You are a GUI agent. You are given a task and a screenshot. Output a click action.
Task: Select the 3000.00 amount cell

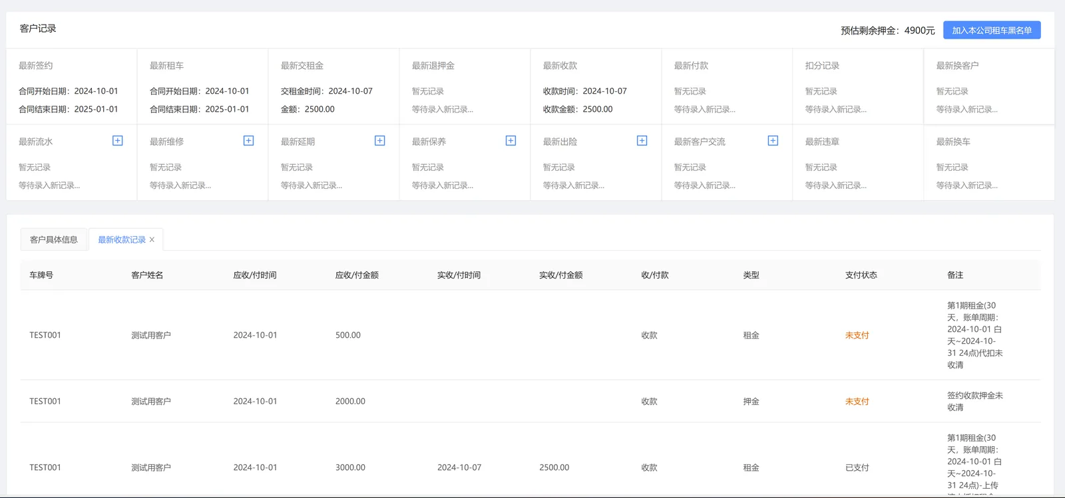click(350, 467)
